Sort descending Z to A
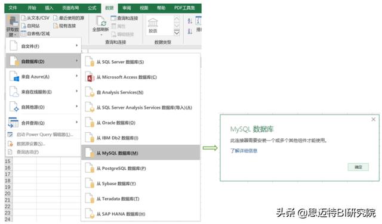The height and width of the screenshot is (224, 382). tap(190, 31)
